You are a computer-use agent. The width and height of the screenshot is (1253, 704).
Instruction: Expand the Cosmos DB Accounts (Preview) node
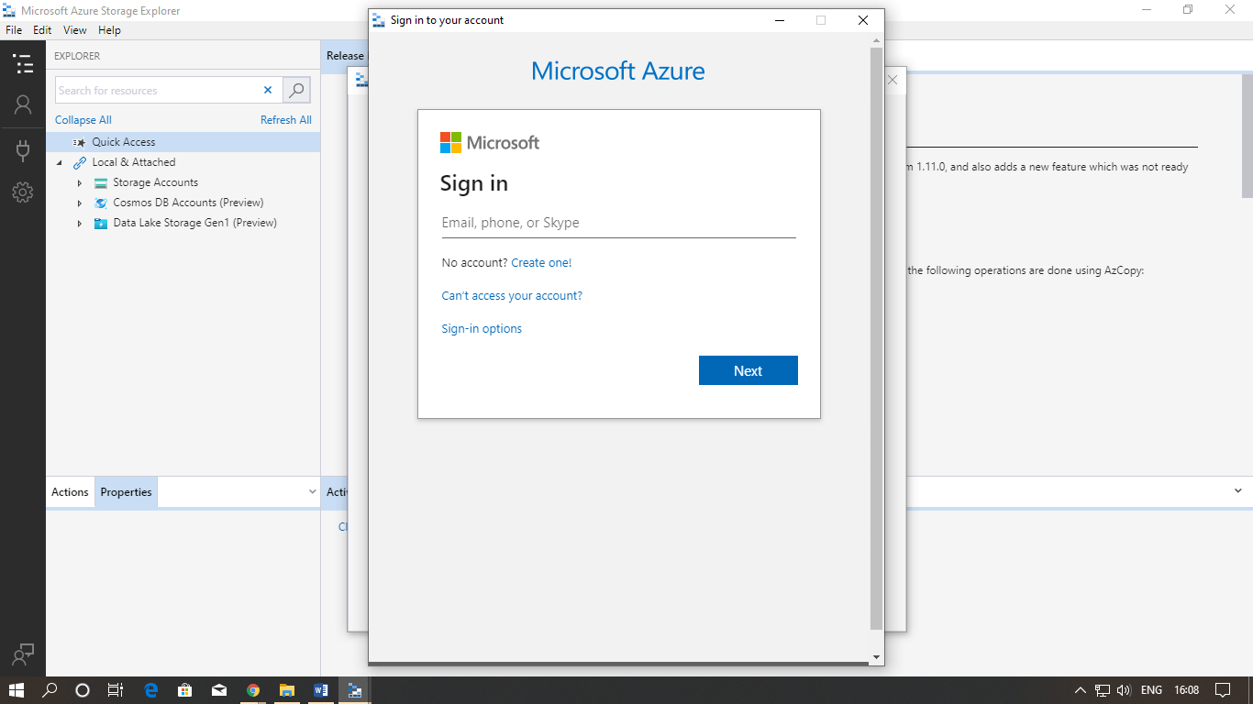[80, 203]
